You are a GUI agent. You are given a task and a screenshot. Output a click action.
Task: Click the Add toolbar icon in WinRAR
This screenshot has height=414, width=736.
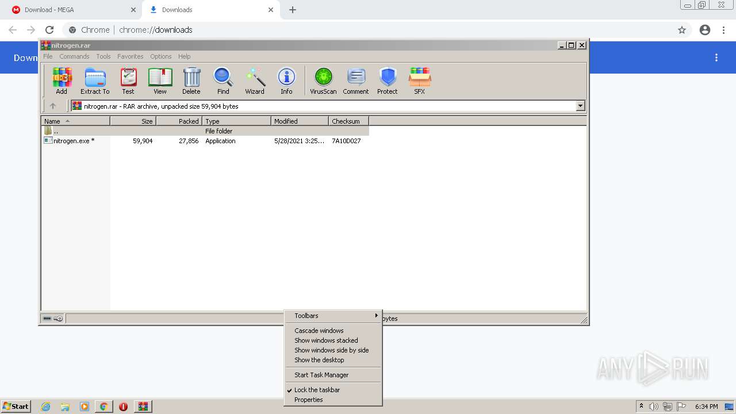point(62,81)
